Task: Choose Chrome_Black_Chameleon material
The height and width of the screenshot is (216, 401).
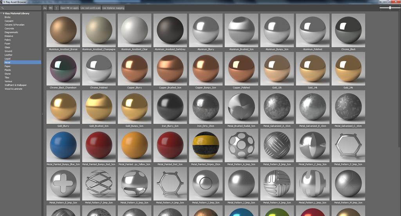Action: pyautogui.click(x=63, y=69)
